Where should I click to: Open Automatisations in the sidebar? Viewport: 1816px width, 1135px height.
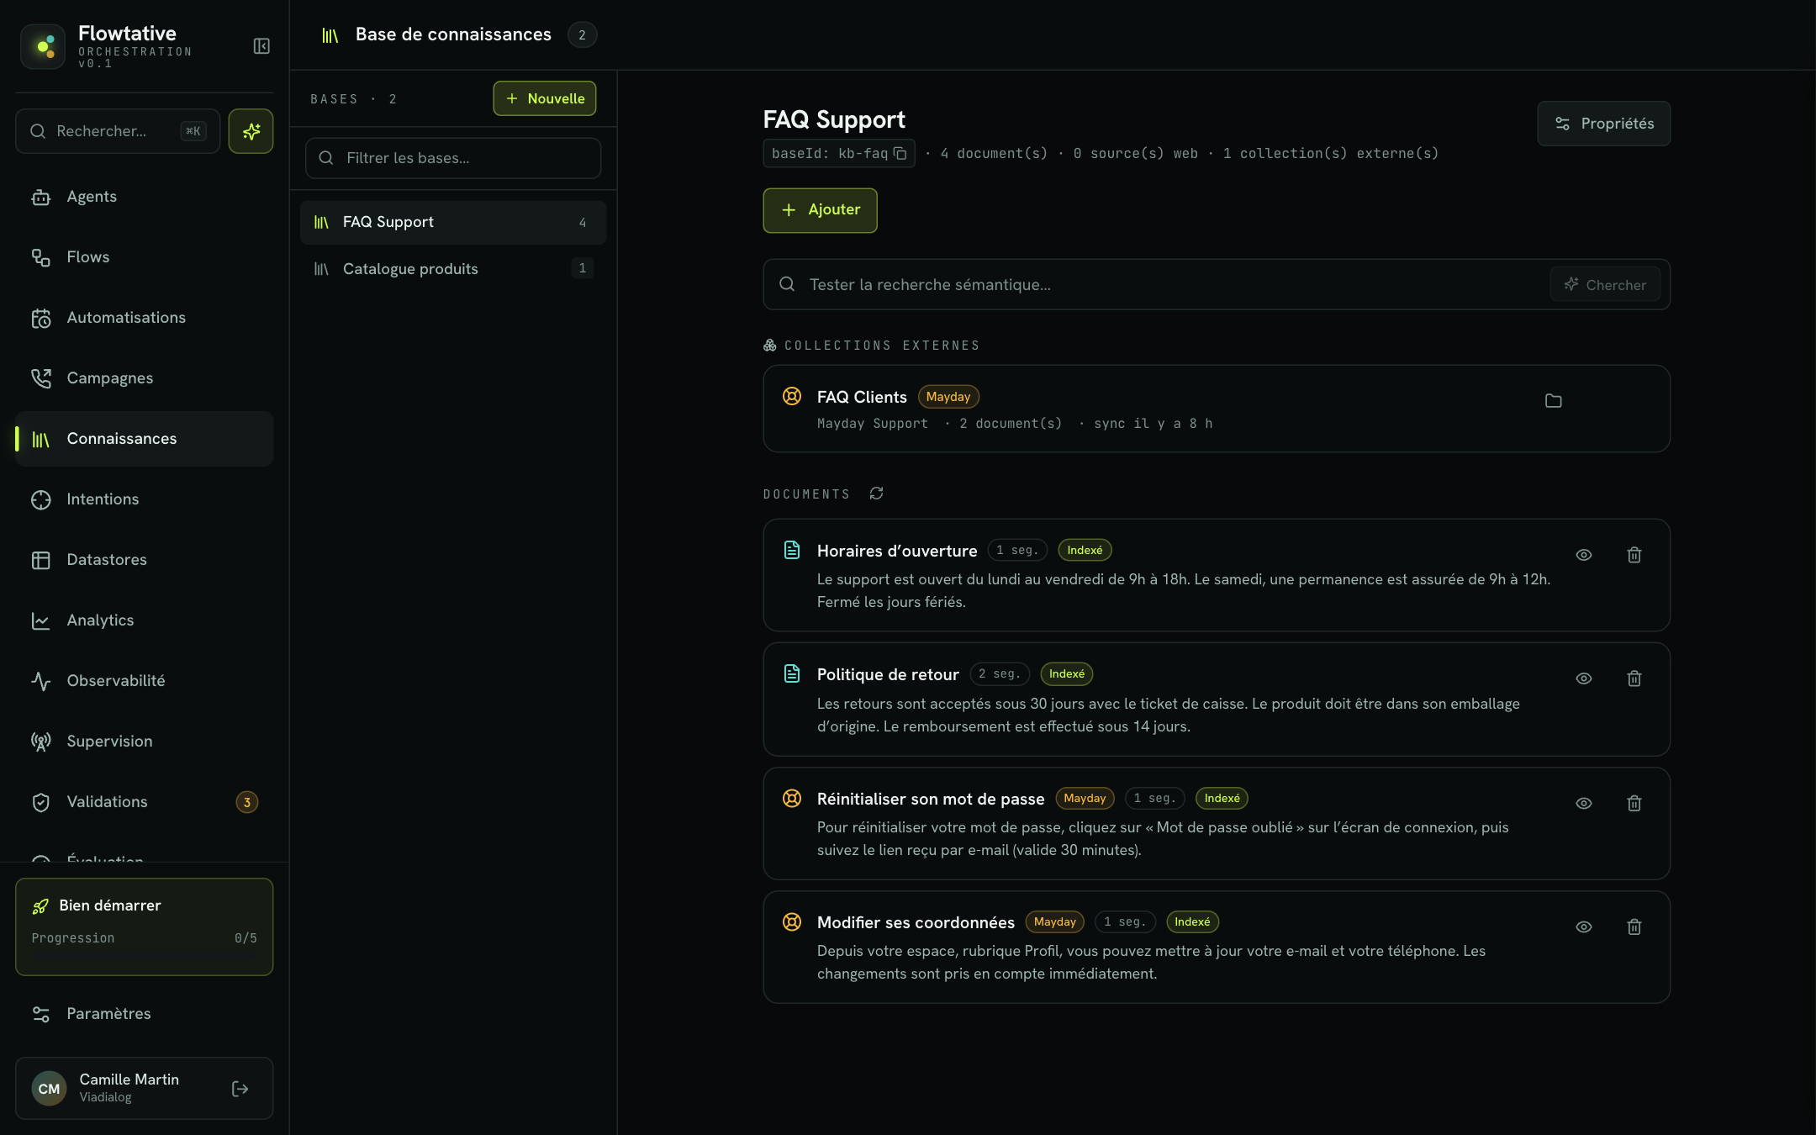[144, 318]
